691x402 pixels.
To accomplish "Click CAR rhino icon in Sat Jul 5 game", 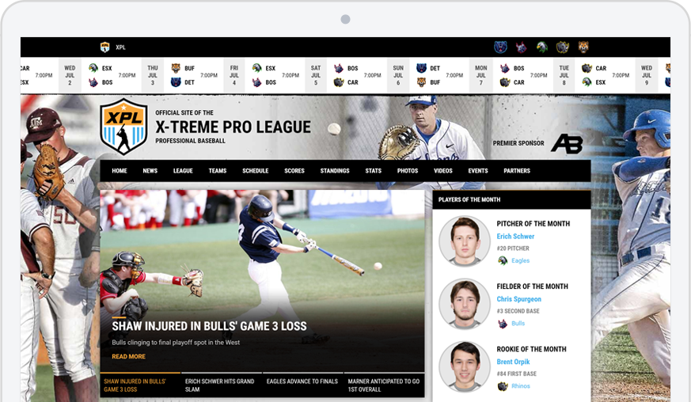I will 339,82.
